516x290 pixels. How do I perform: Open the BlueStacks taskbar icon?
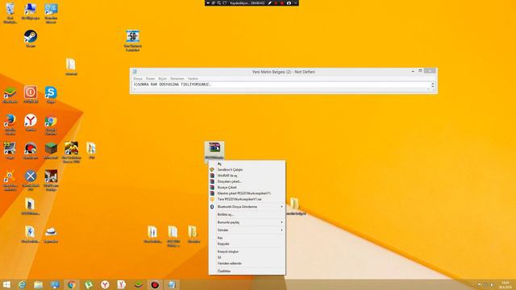pyautogui.click(x=138, y=284)
